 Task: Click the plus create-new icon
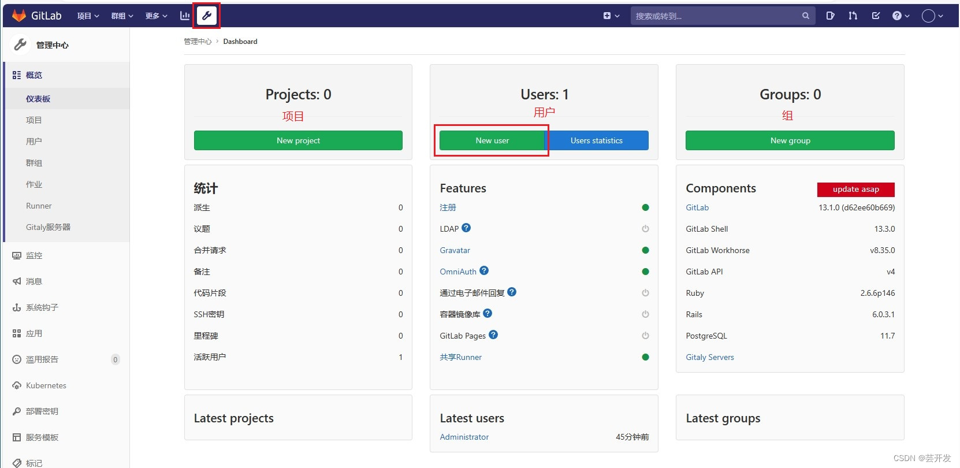click(x=607, y=16)
